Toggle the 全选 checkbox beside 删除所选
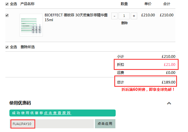The height and width of the screenshot is (132, 188). [x=7, y=47]
